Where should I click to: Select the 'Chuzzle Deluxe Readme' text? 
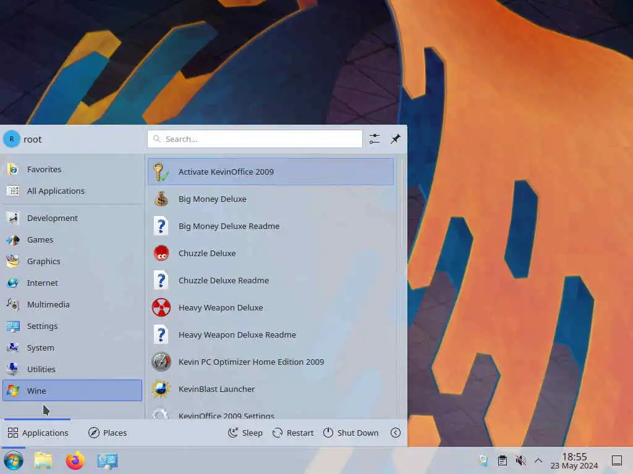[x=224, y=281]
